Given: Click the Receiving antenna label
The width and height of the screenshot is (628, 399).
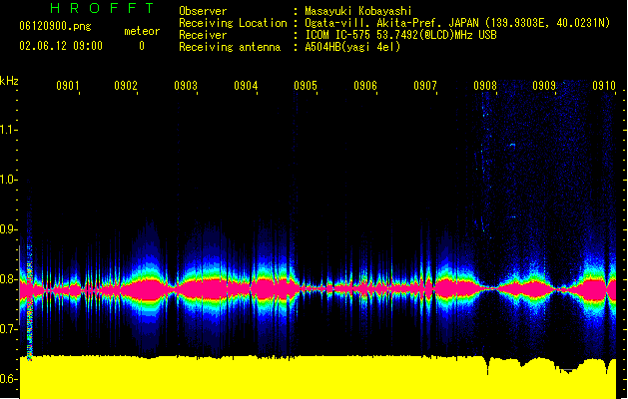Looking at the screenshot, I should tap(230, 47).
